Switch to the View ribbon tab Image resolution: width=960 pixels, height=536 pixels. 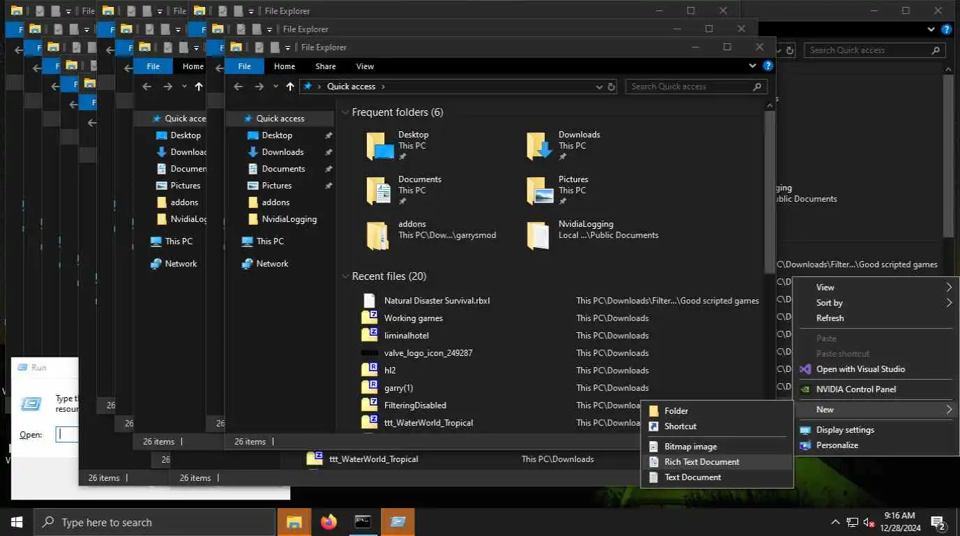point(365,66)
